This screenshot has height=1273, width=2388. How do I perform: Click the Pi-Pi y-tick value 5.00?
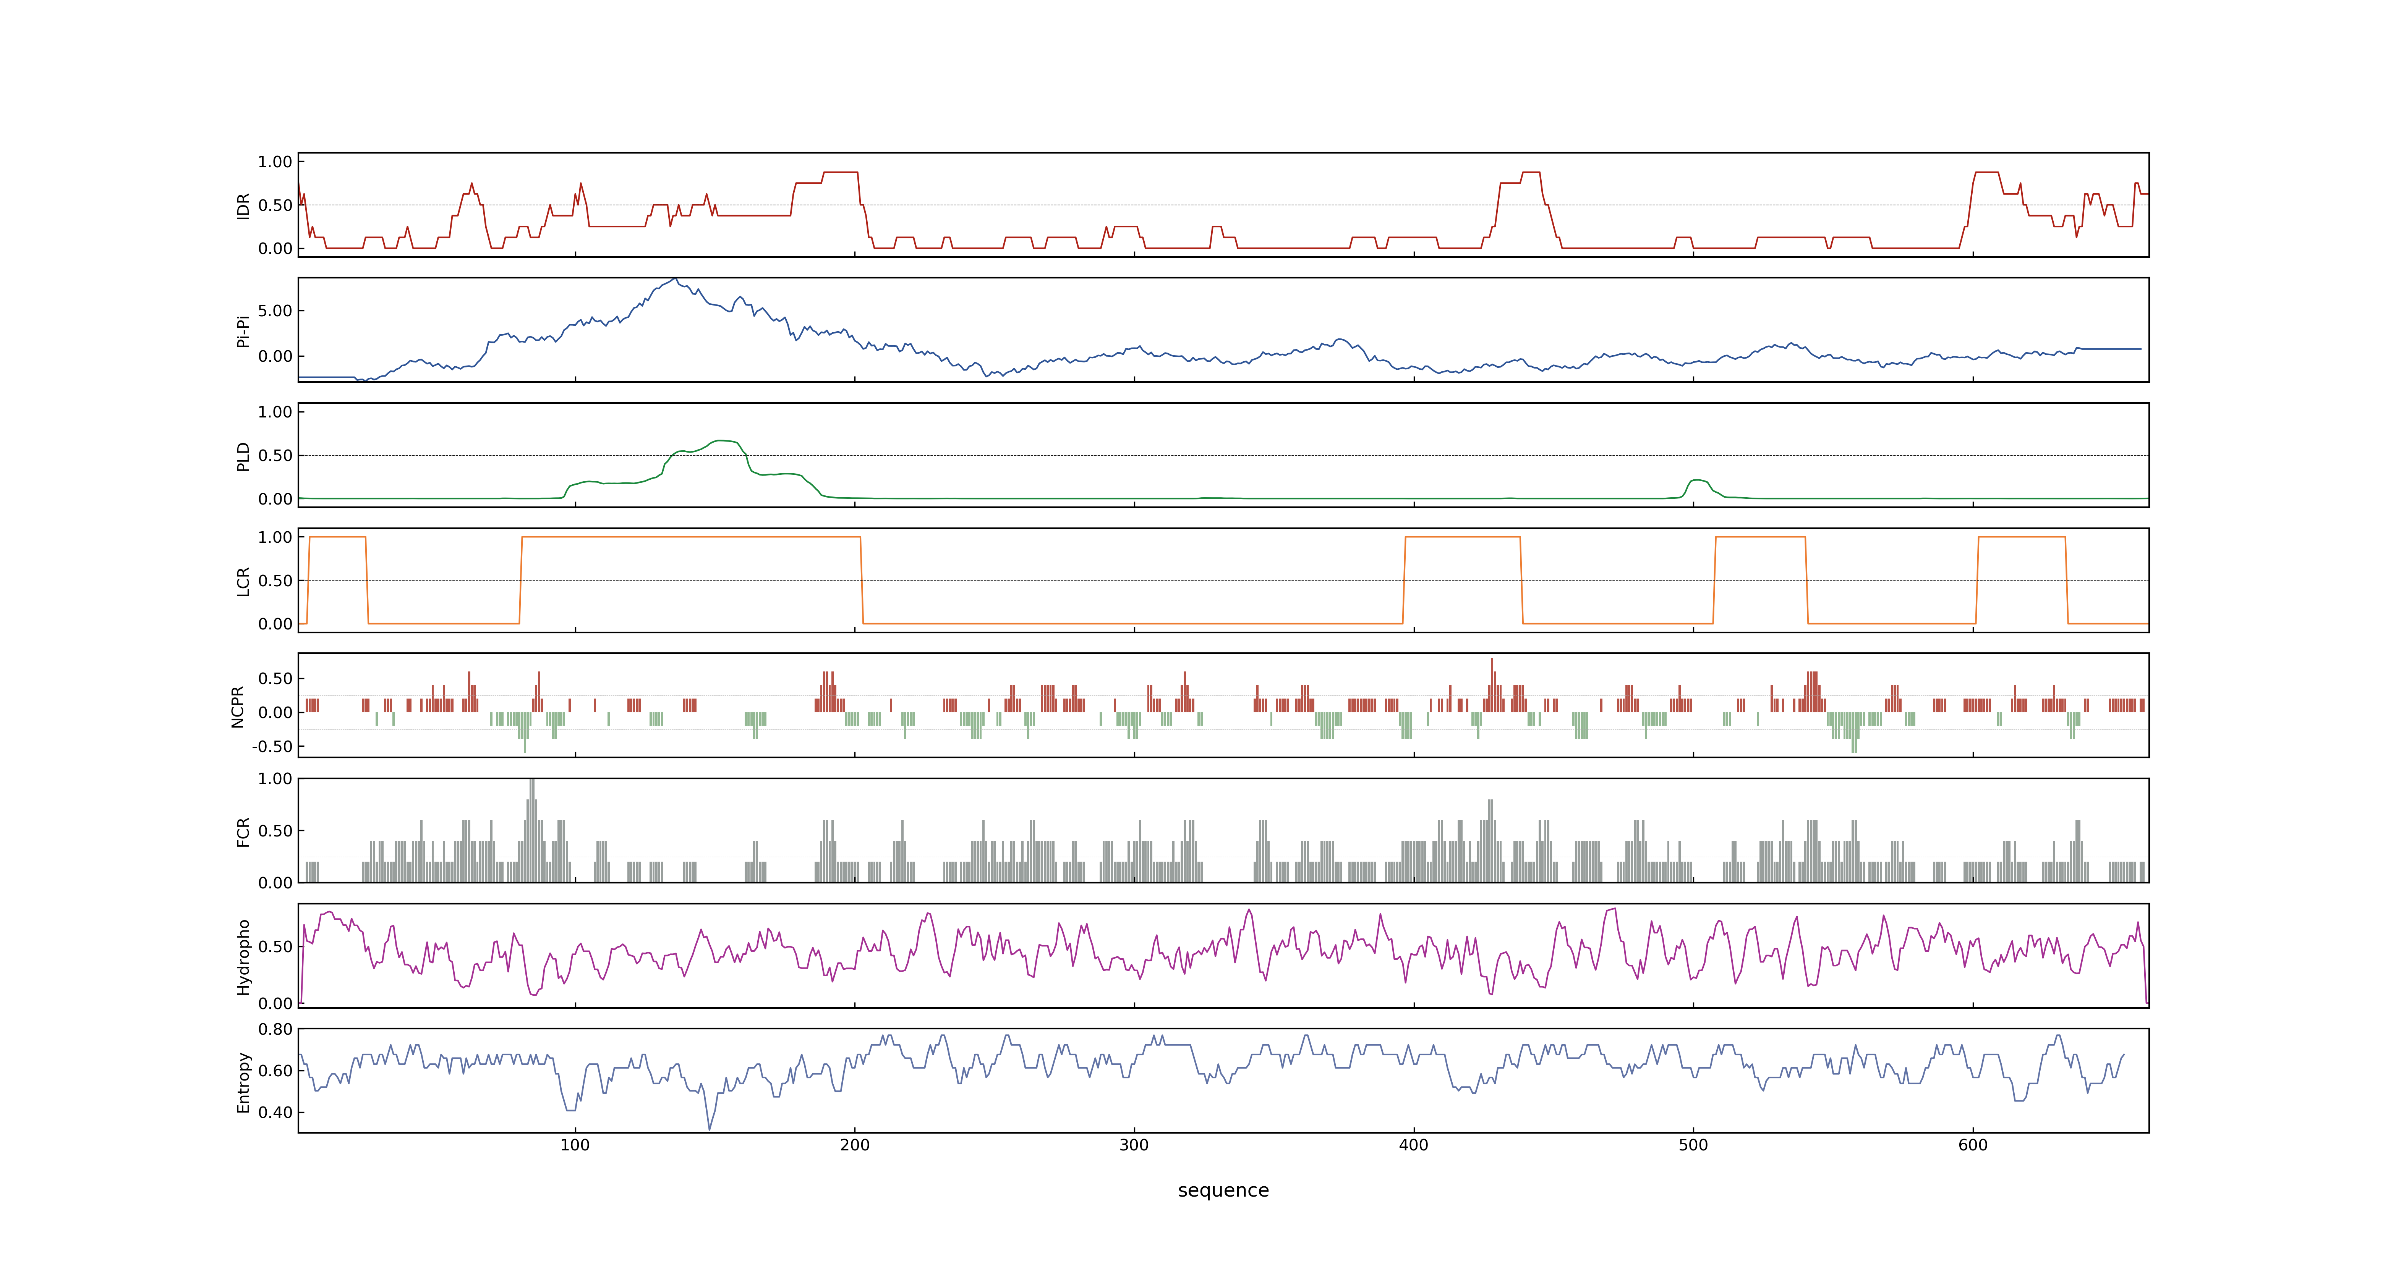click(275, 311)
